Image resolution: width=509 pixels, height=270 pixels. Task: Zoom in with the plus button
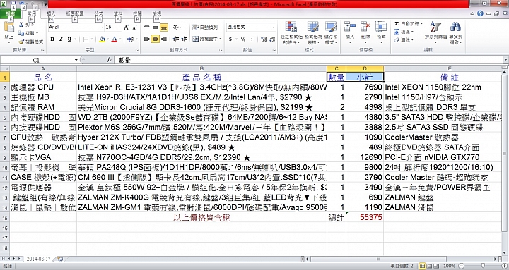[x=505, y=266]
